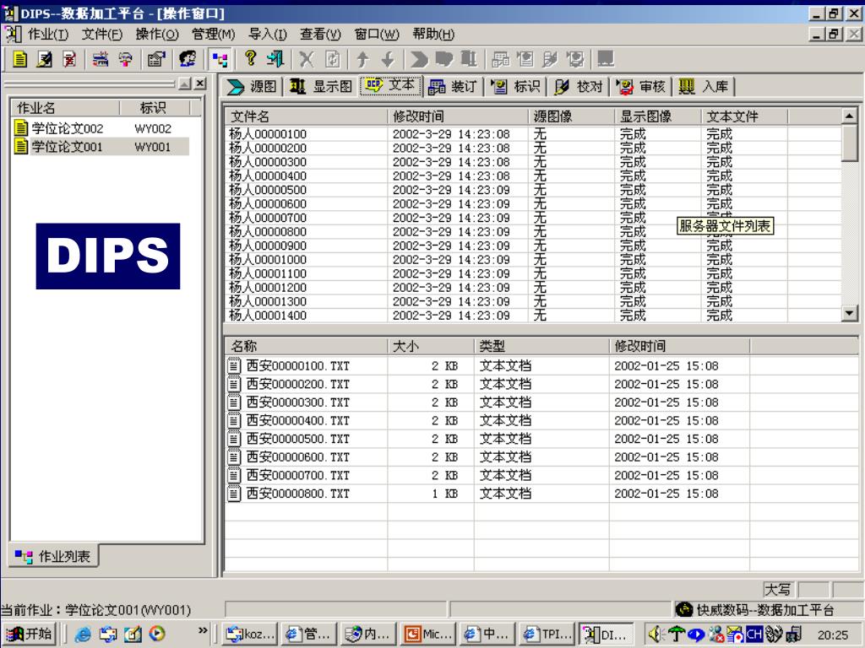
Task: Click the scroll down arrow of the upper file list
Action: 849,314
